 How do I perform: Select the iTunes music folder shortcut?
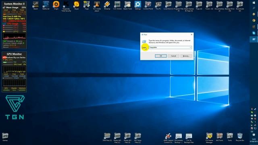209,5
